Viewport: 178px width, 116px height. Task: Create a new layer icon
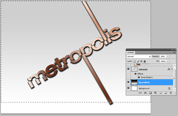(166, 93)
